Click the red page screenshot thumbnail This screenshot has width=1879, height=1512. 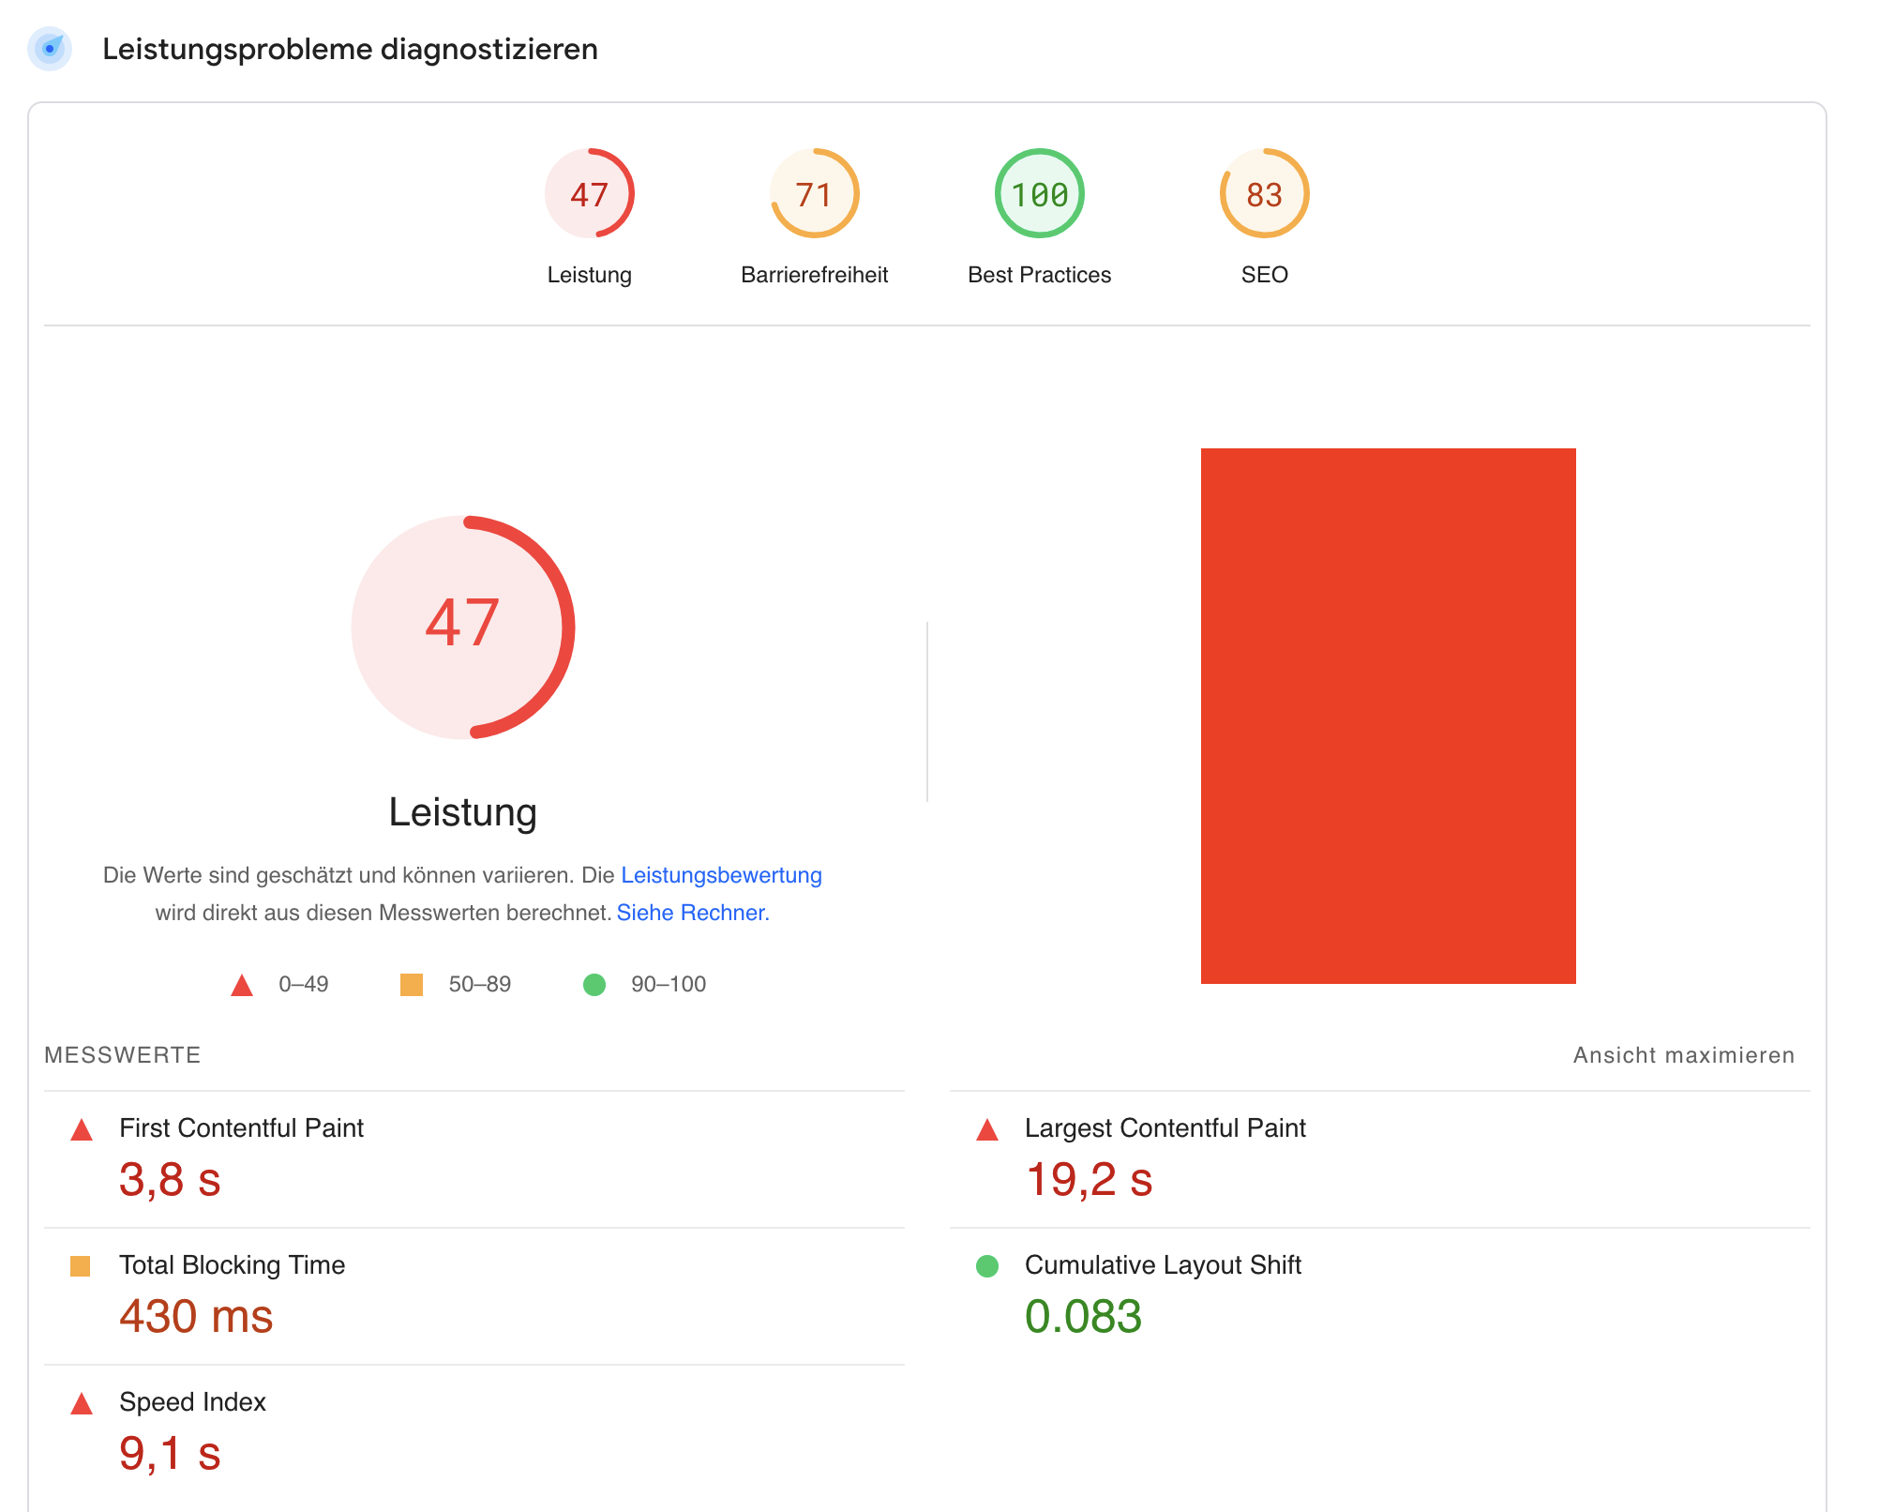click(x=1388, y=716)
